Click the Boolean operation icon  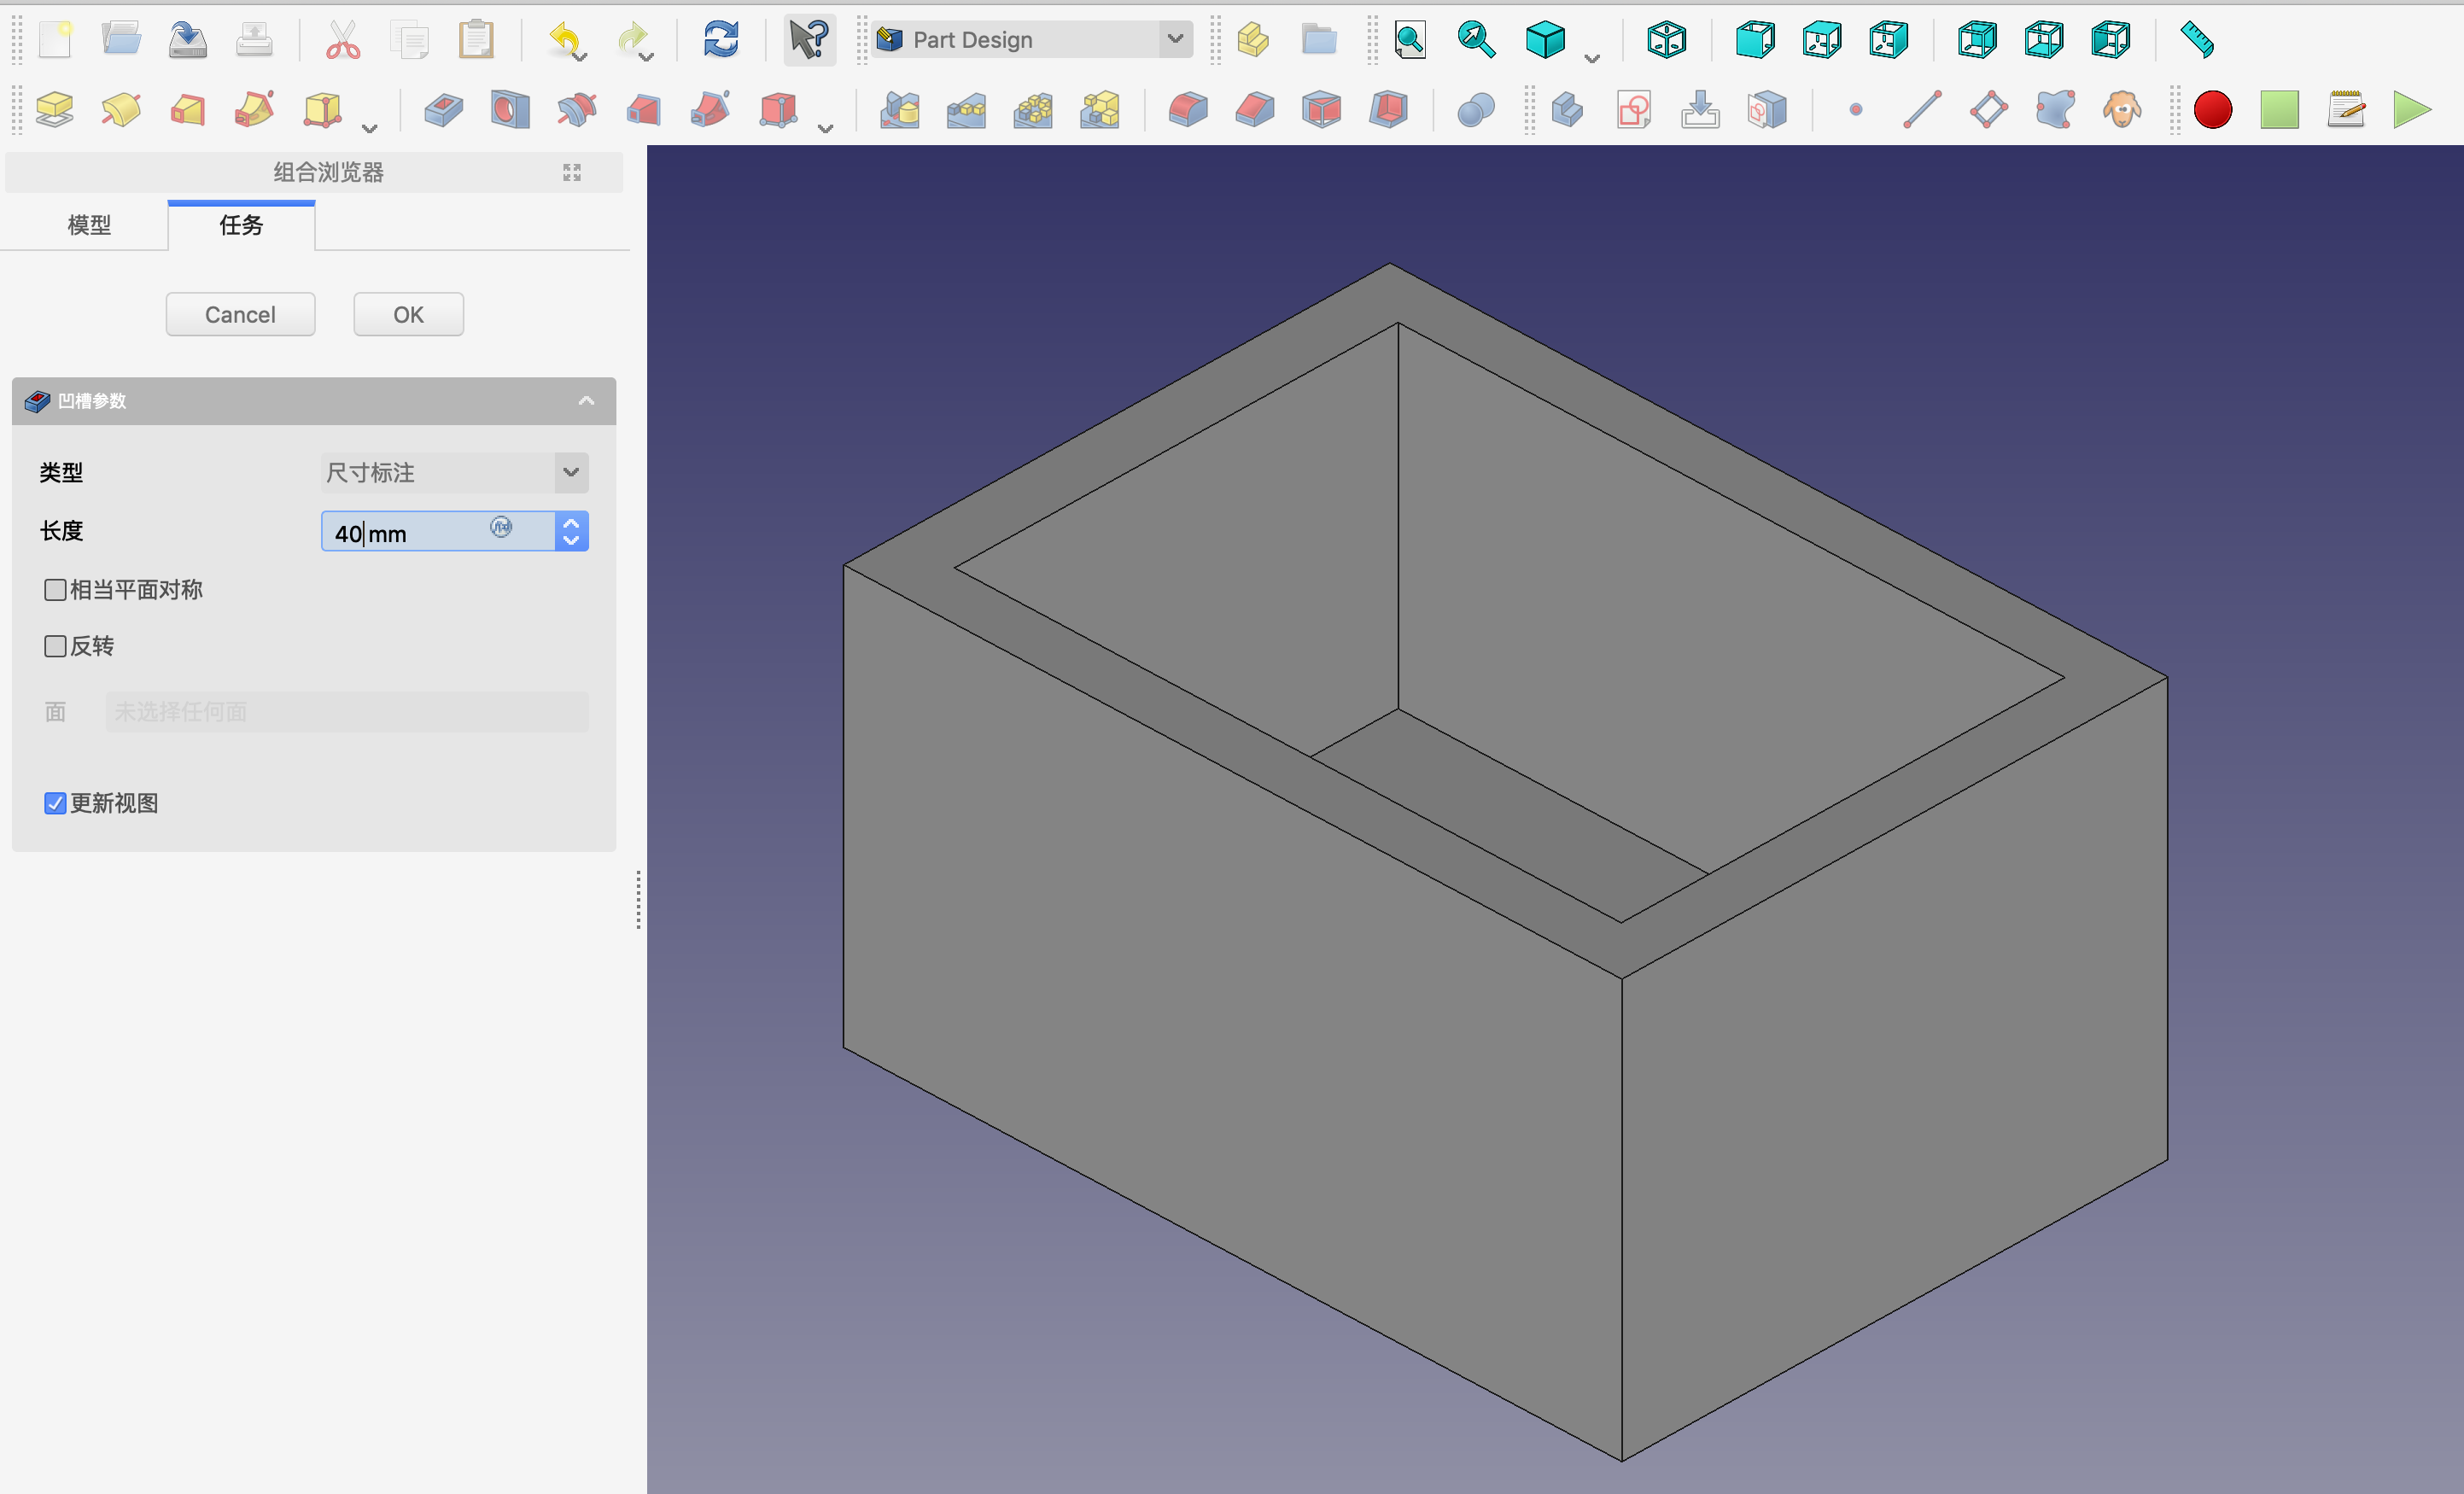[x=1475, y=110]
